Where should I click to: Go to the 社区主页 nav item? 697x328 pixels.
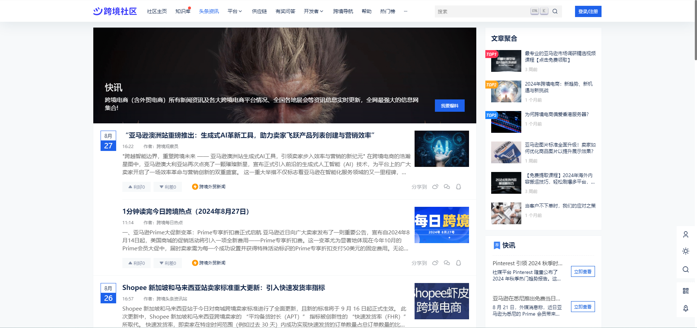157,11
